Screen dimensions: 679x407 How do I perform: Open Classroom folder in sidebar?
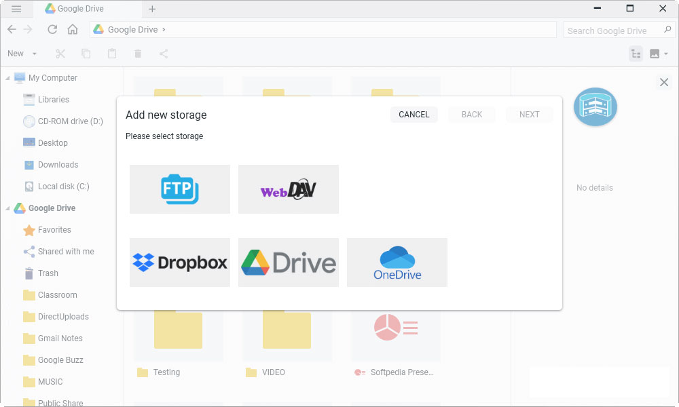pos(57,295)
